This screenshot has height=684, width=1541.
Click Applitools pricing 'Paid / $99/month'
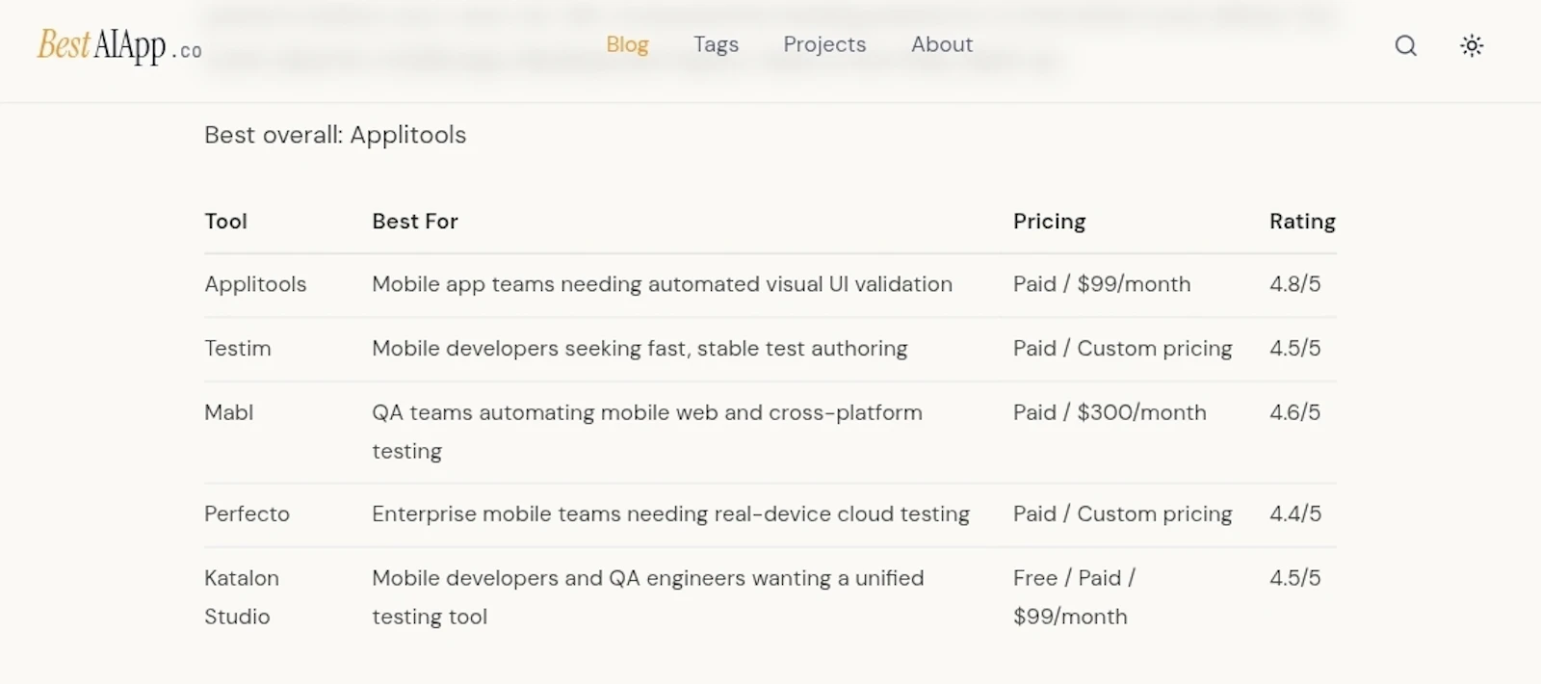click(1102, 284)
